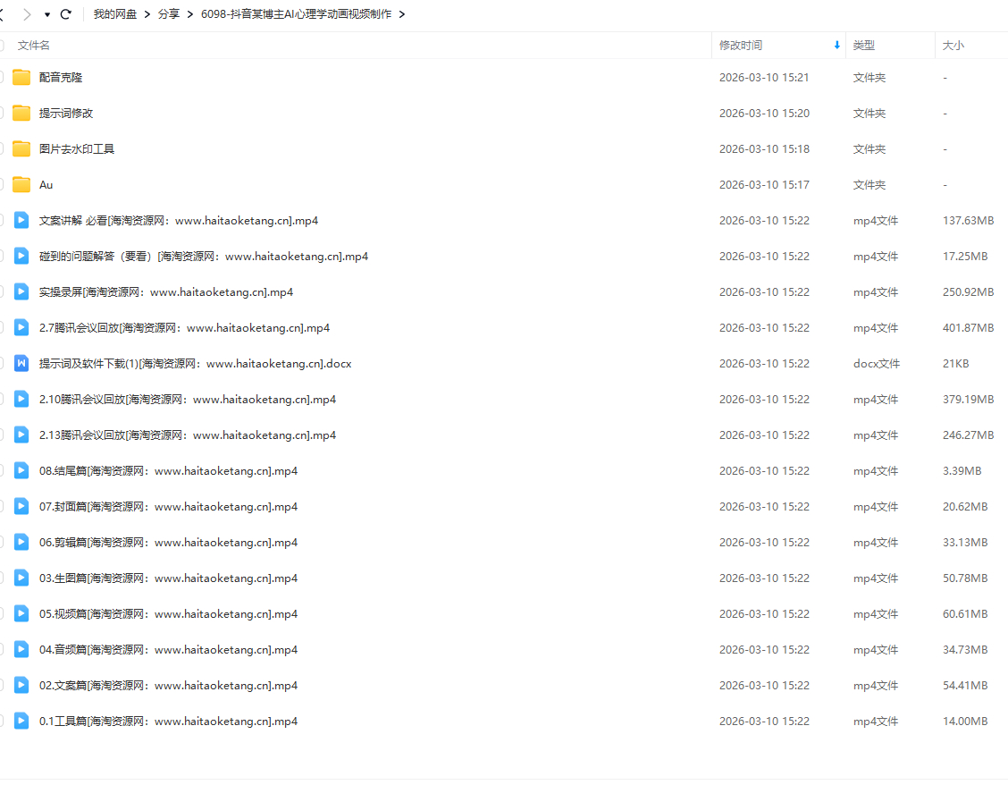Screen dimensions: 1008x785
Task: Tick the checkbox for 提示词修改 folder
Action: [1, 114]
